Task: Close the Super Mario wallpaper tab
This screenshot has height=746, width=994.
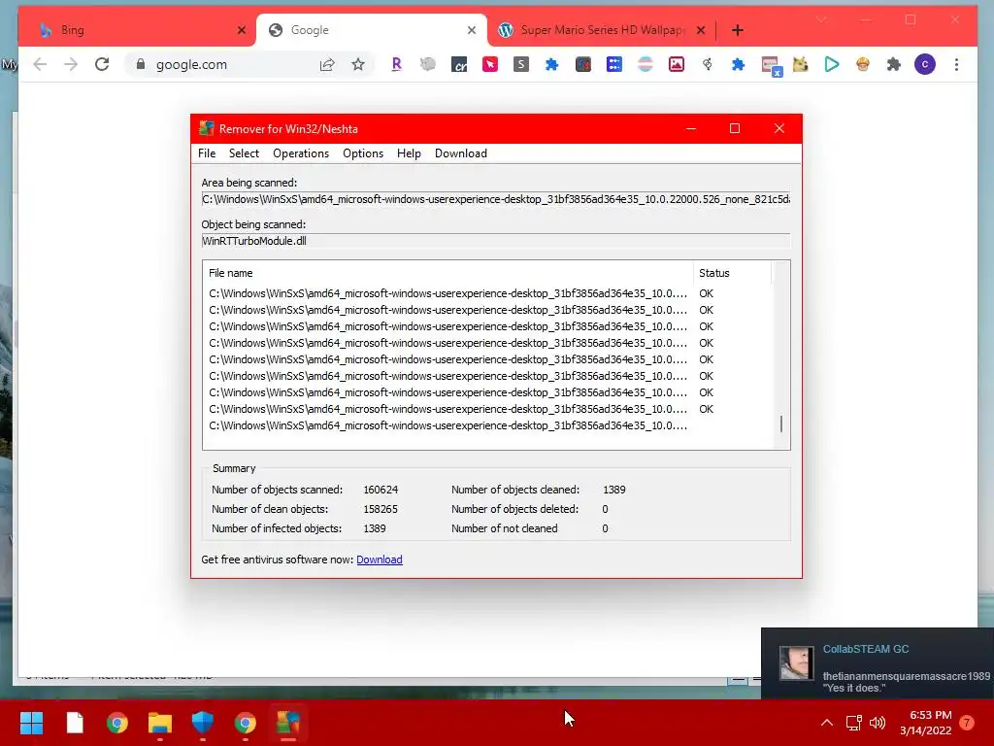Action: point(701,30)
